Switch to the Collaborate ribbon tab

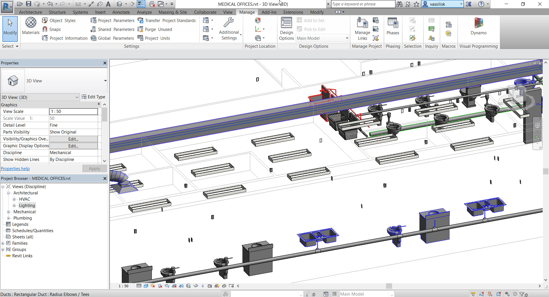click(x=205, y=12)
